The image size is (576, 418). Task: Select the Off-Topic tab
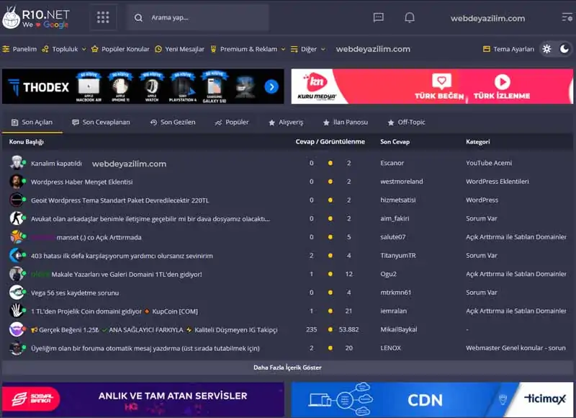407,123
